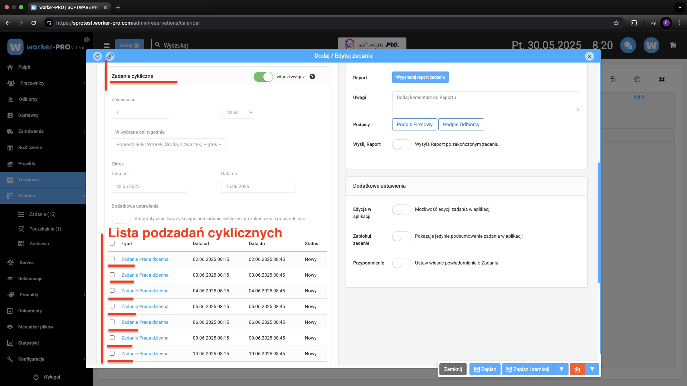The image size is (687, 386).
Task: Click the red trash delete button
Action: 577,369
